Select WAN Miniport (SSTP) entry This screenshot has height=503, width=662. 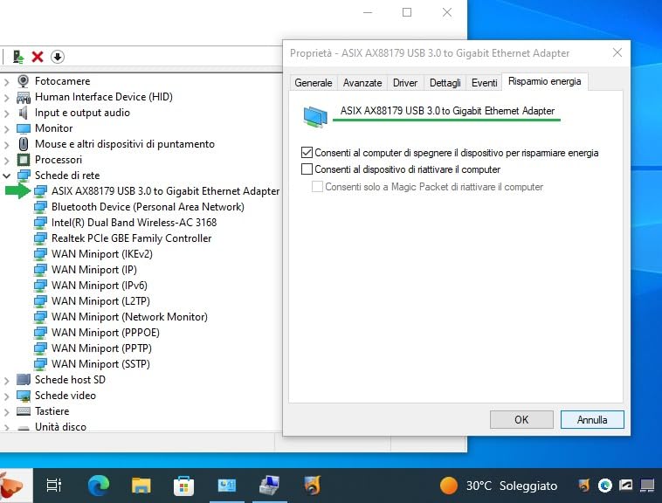point(100,364)
